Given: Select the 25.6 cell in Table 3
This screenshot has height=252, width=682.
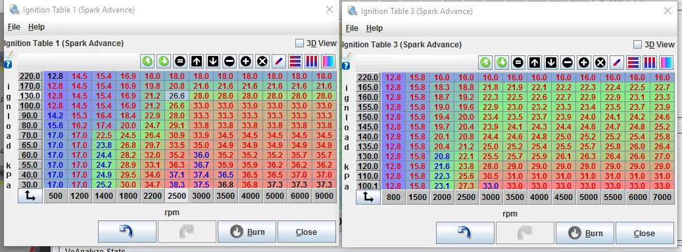Looking at the screenshot, I should click(x=466, y=176).
